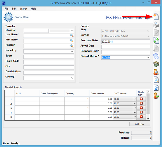Delete row 1 with red X

pyautogui.click(x=141, y=99)
